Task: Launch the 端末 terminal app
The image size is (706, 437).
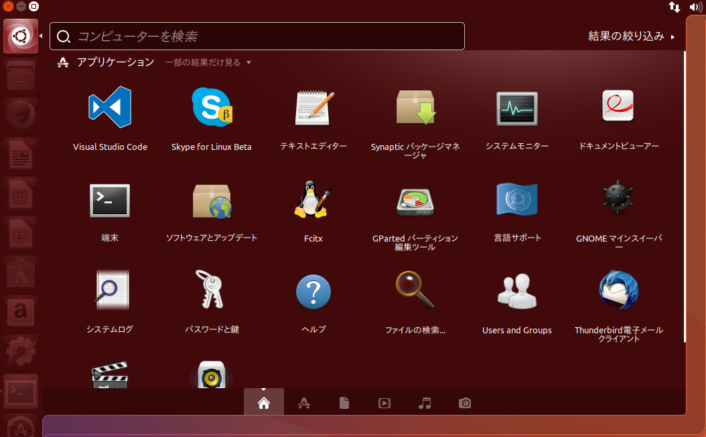Action: (x=110, y=201)
